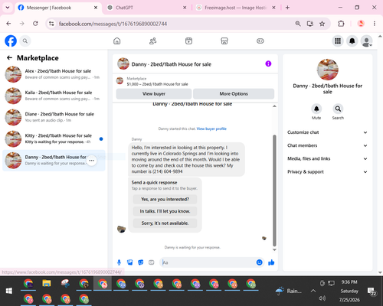Viewport: 383px width, 306px height.
Task: Expand Privacy & support section
Action: click(x=327, y=172)
